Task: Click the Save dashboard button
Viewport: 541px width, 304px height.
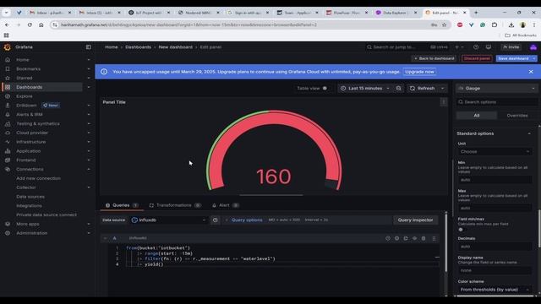Action: [513, 58]
